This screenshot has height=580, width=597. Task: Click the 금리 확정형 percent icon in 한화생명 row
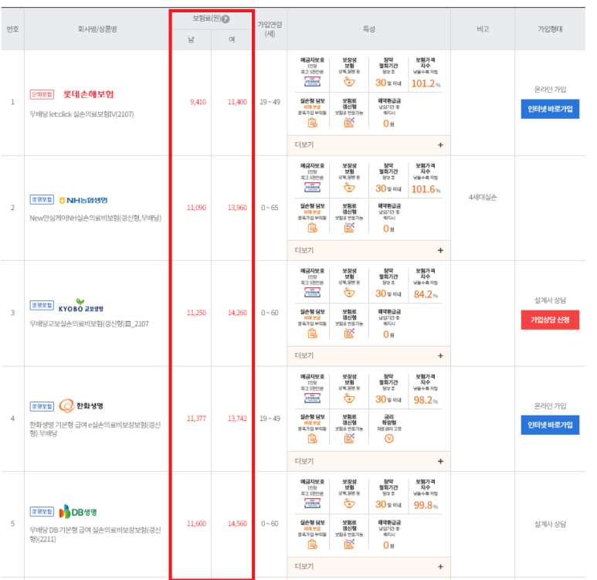[388, 439]
